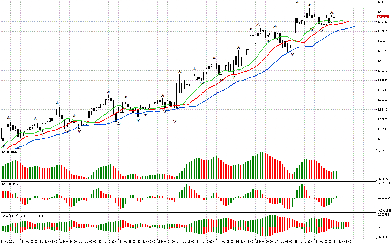
Task: Click the Gator scale value -0.002332
Action: coord(383,237)
